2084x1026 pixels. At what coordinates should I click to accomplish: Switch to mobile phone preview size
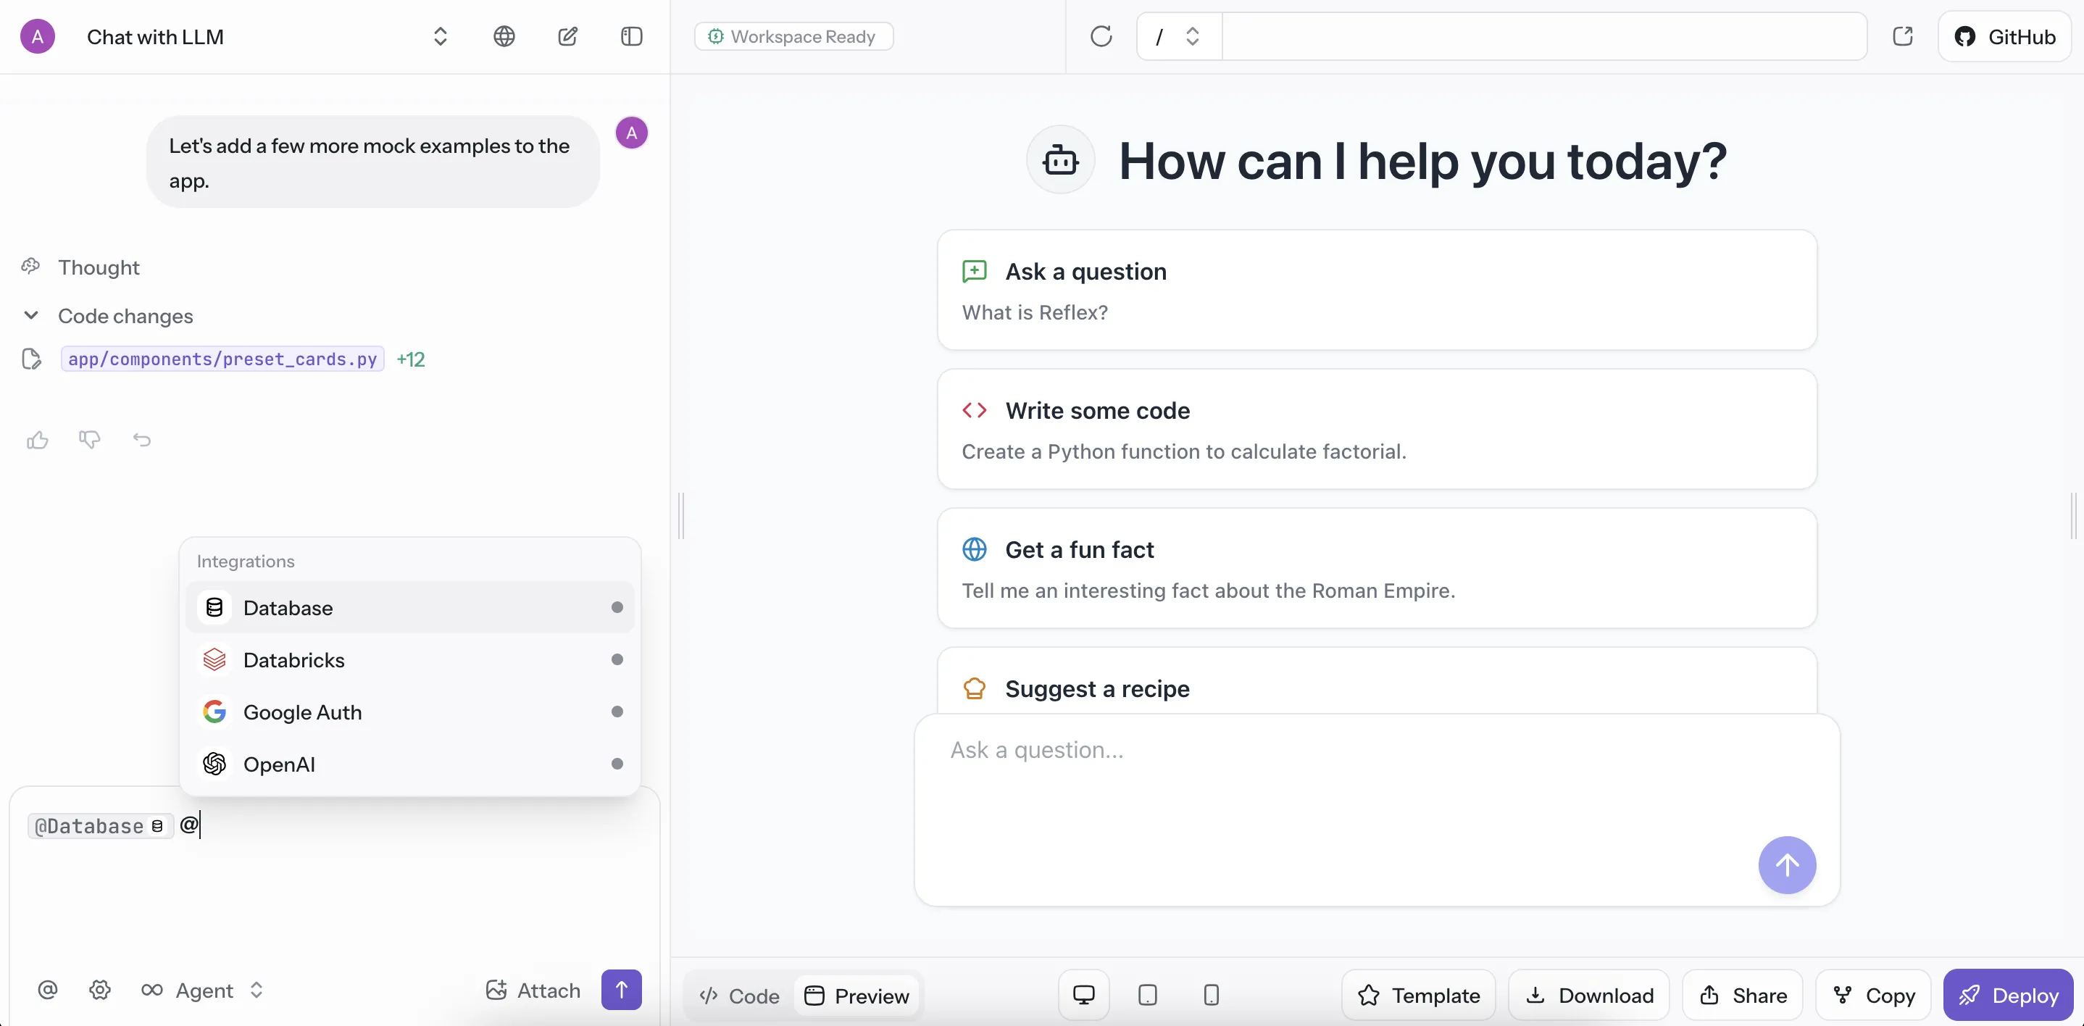coord(1210,994)
